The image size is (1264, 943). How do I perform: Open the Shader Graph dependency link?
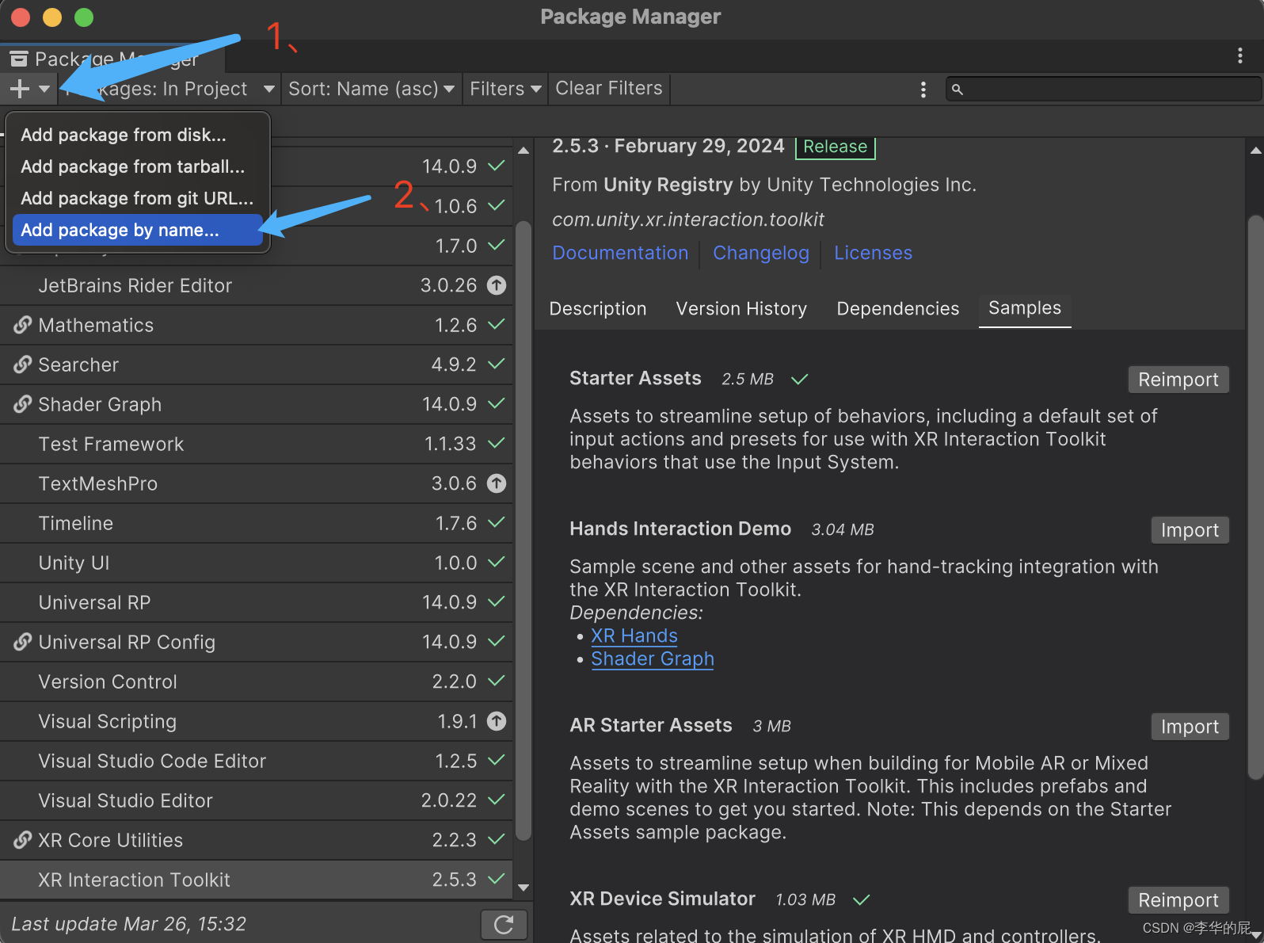click(653, 659)
